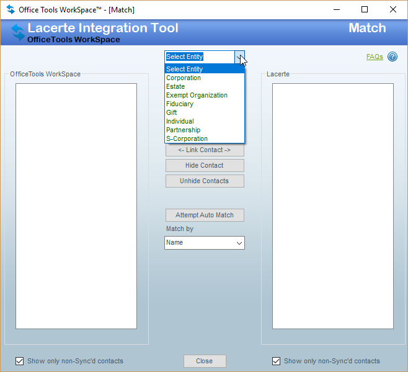The height and width of the screenshot is (372, 408).
Task: Select Fiduciary in the dropdown list
Action: point(205,104)
